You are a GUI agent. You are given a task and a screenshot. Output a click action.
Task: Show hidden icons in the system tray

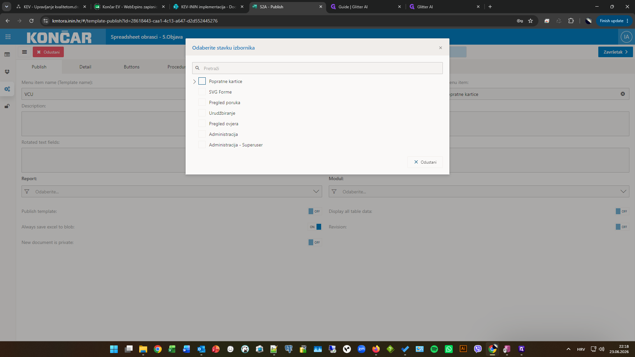pos(568,349)
